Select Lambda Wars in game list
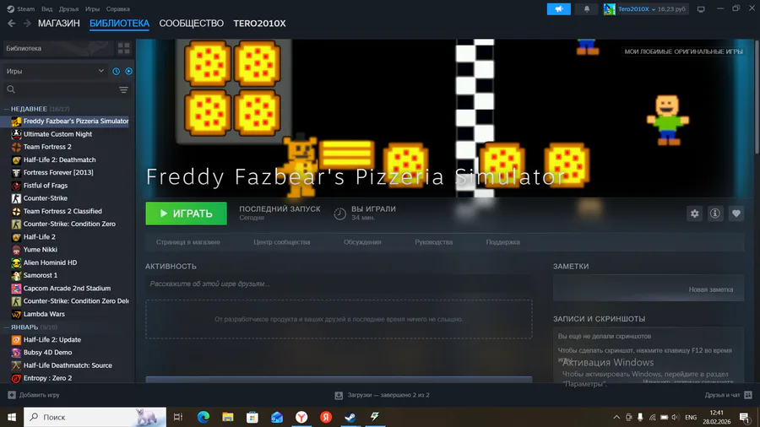760x427 pixels. click(44, 314)
